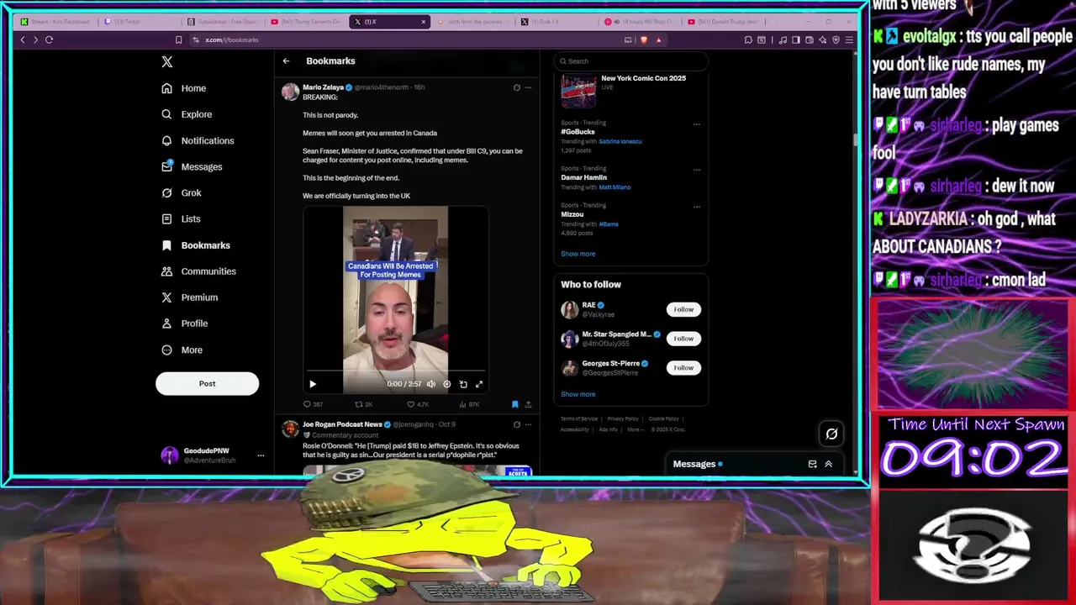Open Messages in the left sidebar
Viewport: 1076px width, 605px height.
coord(192,166)
